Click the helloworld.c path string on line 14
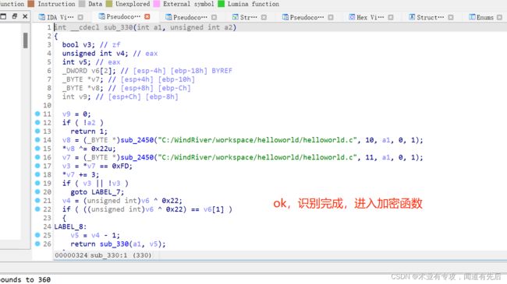 point(257,140)
